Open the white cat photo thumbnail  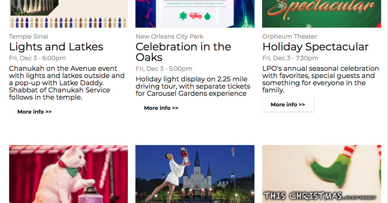pos(68,174)
